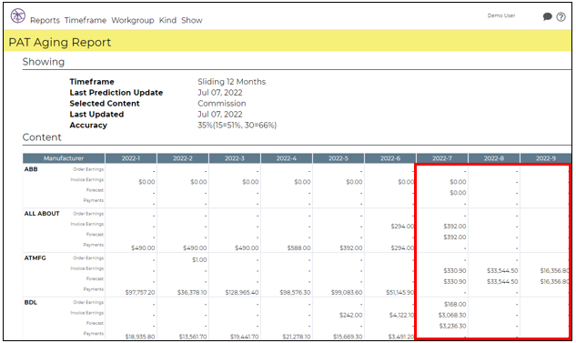Viewport: 576px width, 343px height.
Task: Click the $21,278.10 BDL payment cell
Action: coord(296,337)
